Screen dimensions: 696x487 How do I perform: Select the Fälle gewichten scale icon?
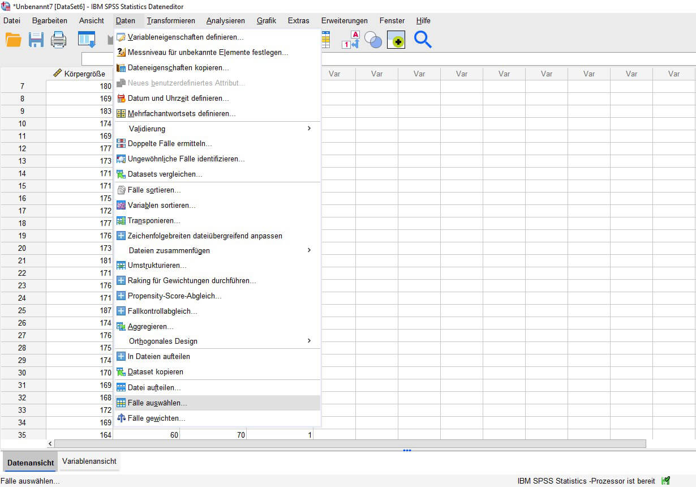[121, 418]
